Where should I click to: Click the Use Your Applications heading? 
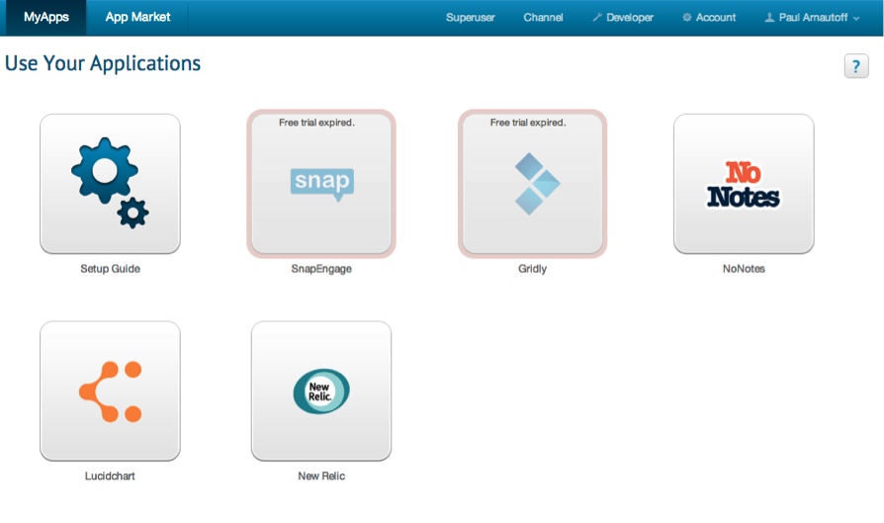[x=103, y=63]
